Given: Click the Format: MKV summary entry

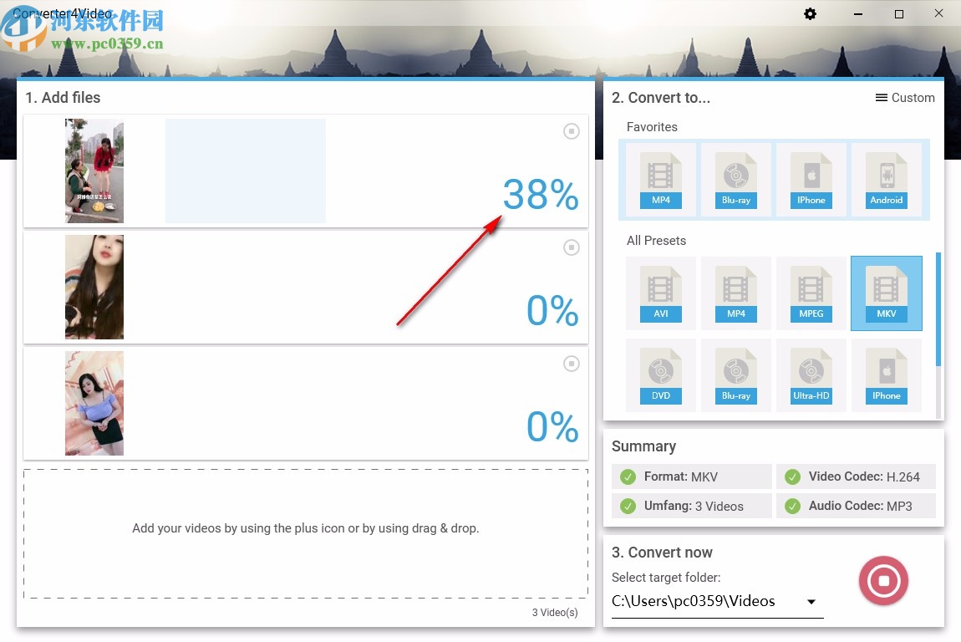Looking at the screenshot, I should 691,476.
